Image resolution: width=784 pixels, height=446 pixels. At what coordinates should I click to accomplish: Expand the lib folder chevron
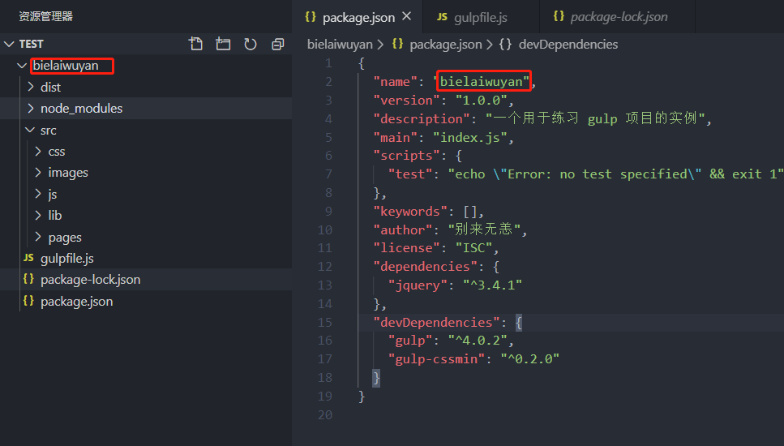[38, 215]
